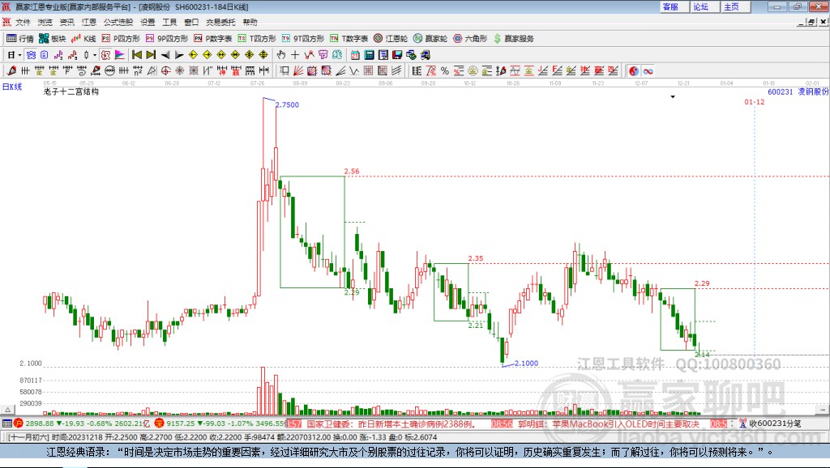The width and height of the screenshot is (830, 468).
Task: Select the spiral drawing tool
Action: click(x=82, y=71)
